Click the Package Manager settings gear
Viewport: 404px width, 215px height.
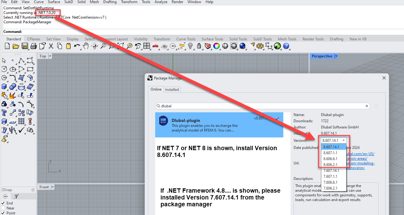point(376,106)
